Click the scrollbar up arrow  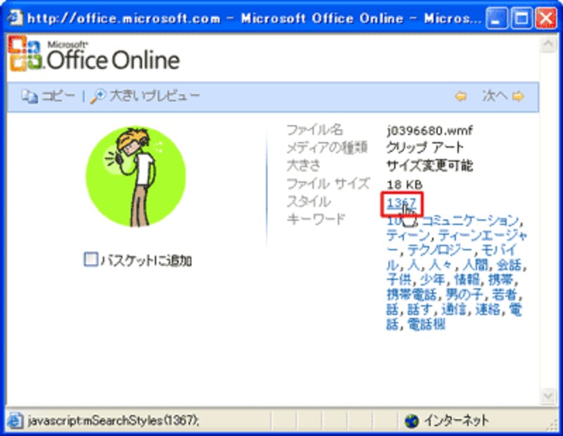pos(547,45)
